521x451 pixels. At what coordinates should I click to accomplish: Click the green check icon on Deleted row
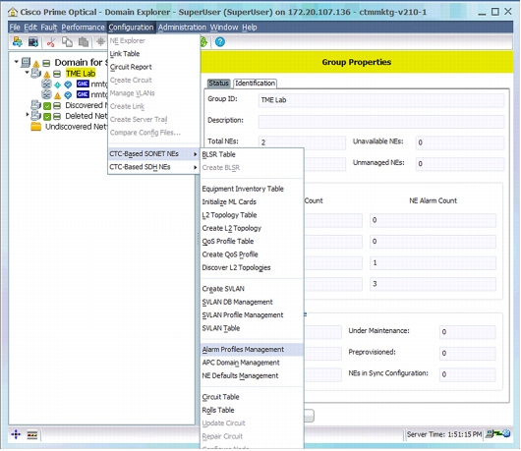[x=47, y=117]
